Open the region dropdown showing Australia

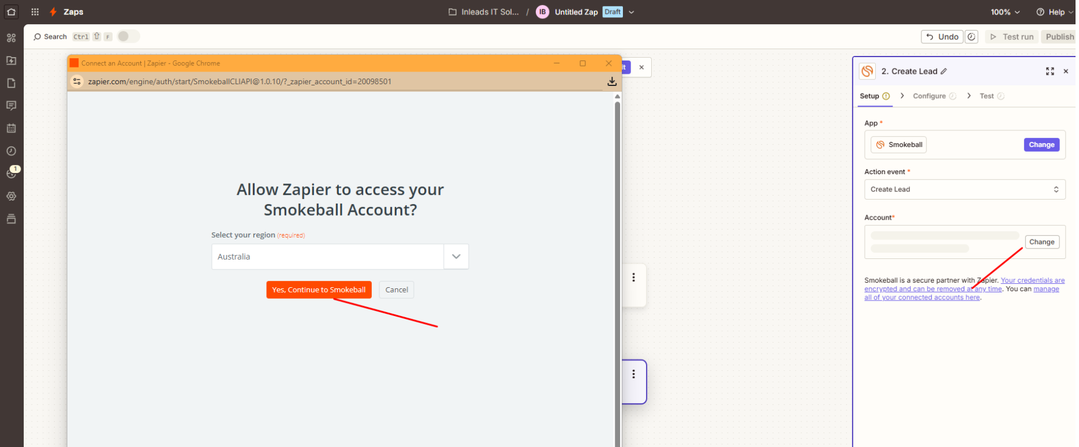pyautogui.click(x=339, y=257)
